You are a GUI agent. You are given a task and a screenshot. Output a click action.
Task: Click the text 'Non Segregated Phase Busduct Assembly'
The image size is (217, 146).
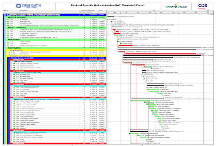(31, 136)
